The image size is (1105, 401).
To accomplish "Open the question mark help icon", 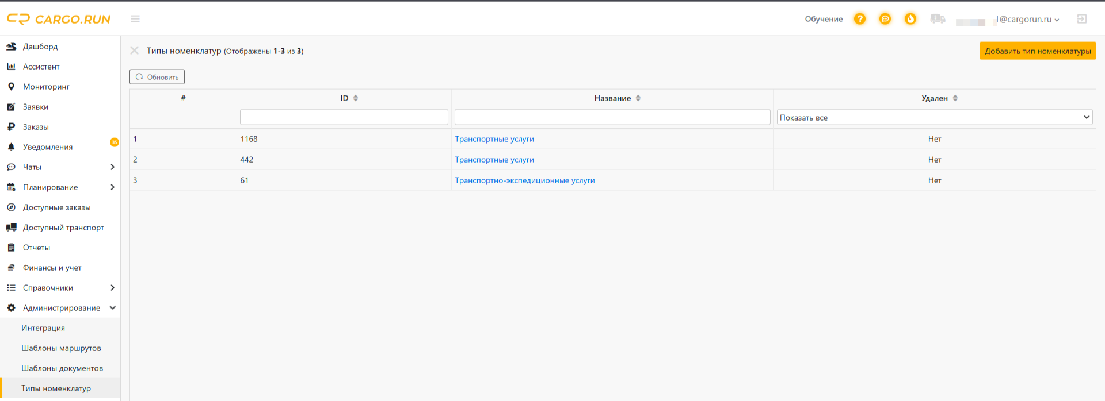I will (860, 19).
